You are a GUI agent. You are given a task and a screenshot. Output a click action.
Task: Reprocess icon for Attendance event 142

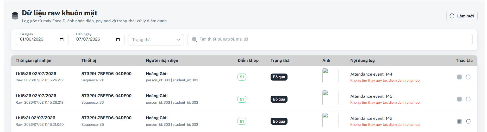point(468,121)
